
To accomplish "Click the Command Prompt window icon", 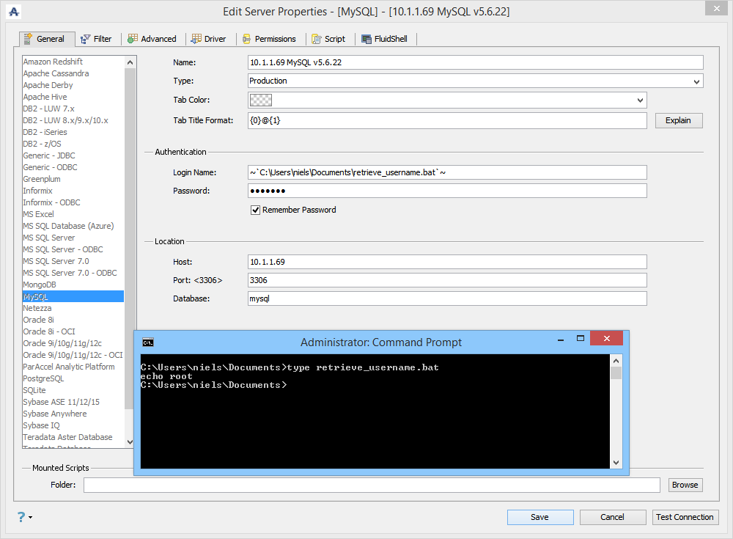I will point(148,342).
